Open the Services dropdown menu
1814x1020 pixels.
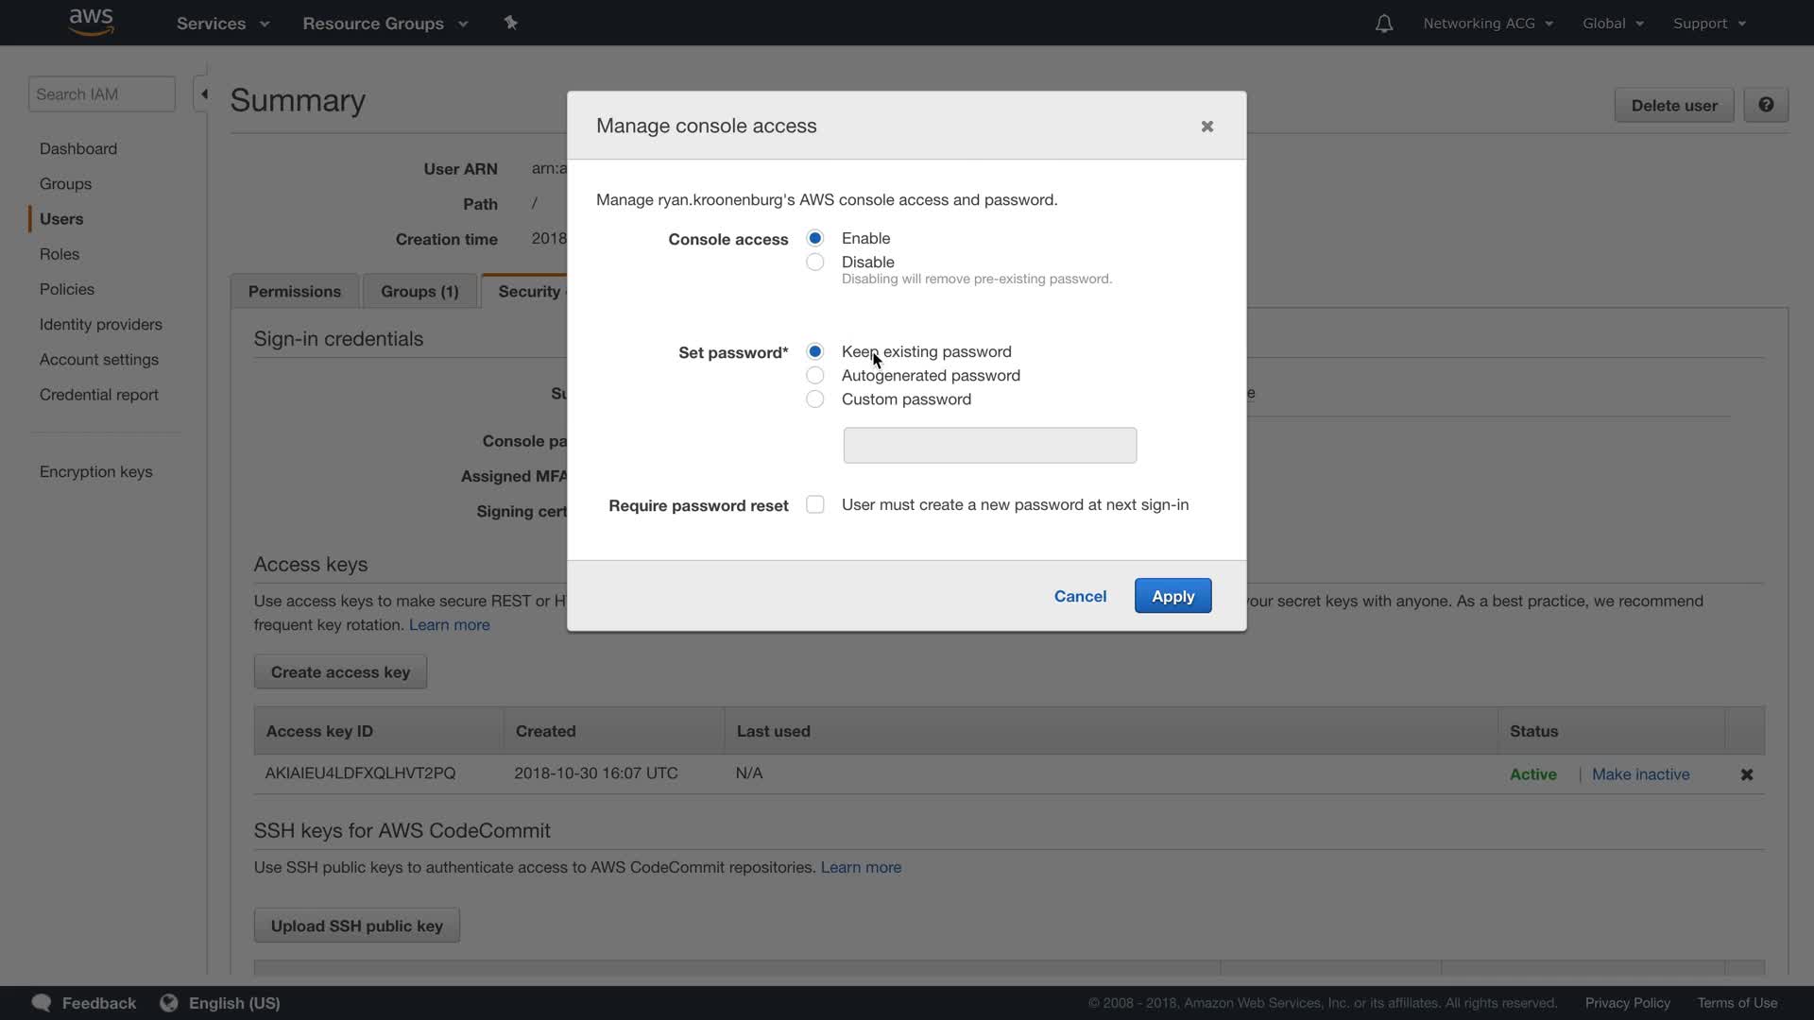223,24
